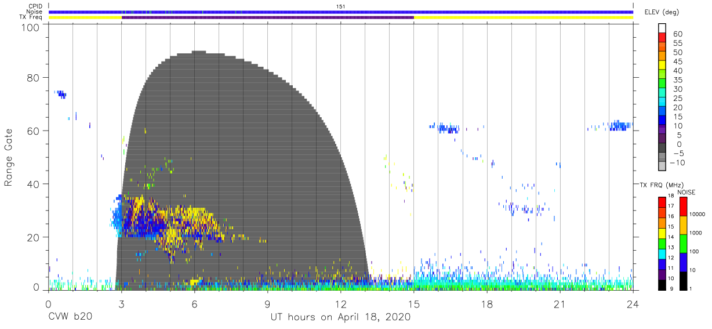The height and width of the screenshot is (329, 712).
Task: Click the '40' tick on Range Gate axis
Action: coord(34,184)
